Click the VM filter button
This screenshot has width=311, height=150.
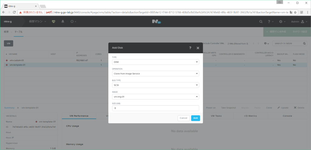click(9, 43)
